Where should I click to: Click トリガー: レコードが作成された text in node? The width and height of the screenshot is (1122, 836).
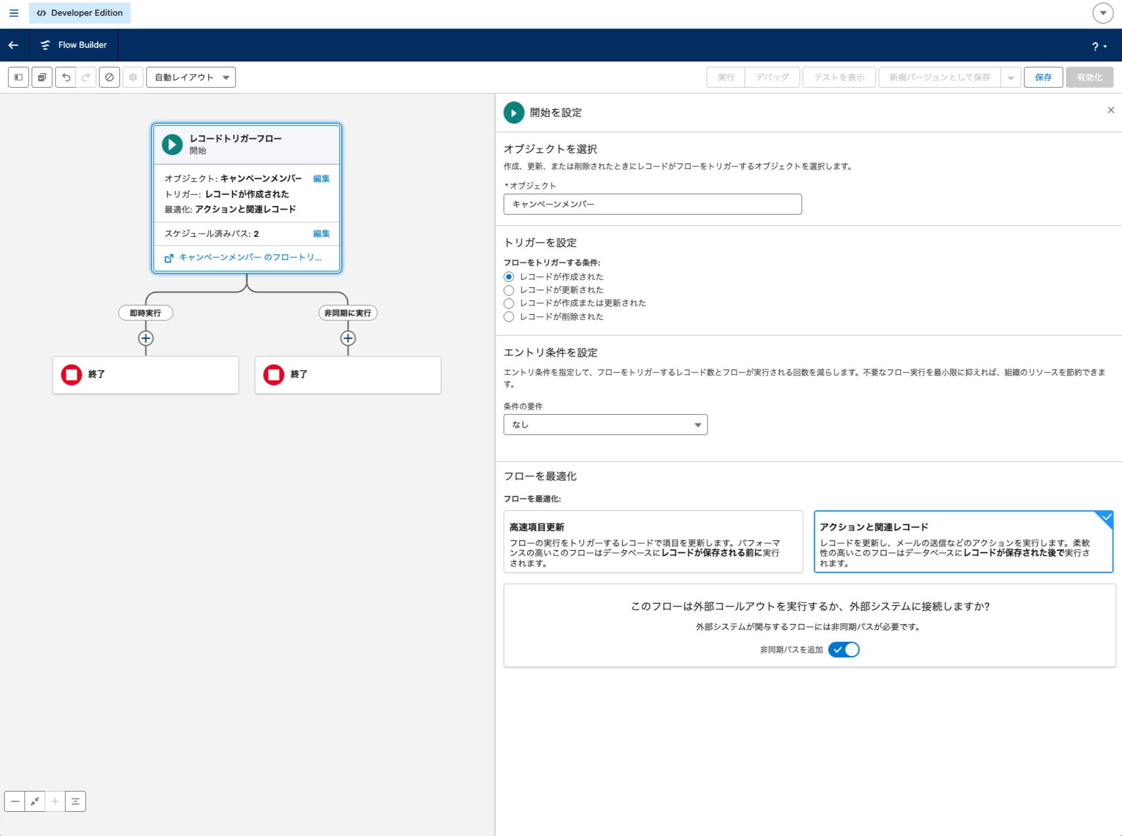pyautogui.click(x=226, y=194)
